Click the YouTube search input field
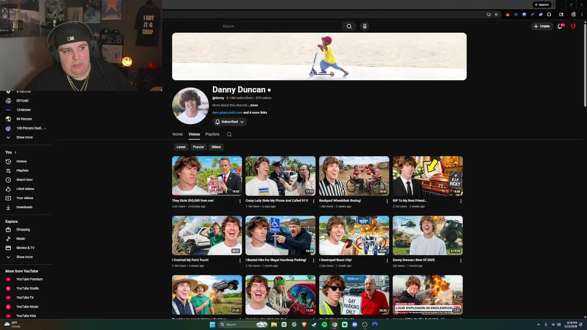 [x=280, y=26]
